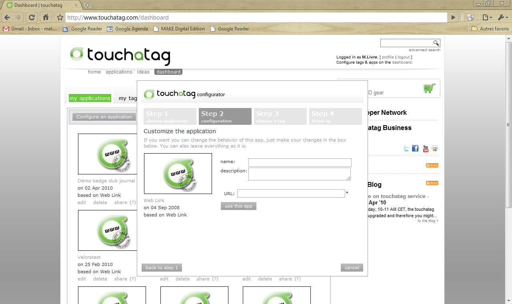Click delete under Velcrotest
This screenshot has width=512, height=304.
(100, 279)
